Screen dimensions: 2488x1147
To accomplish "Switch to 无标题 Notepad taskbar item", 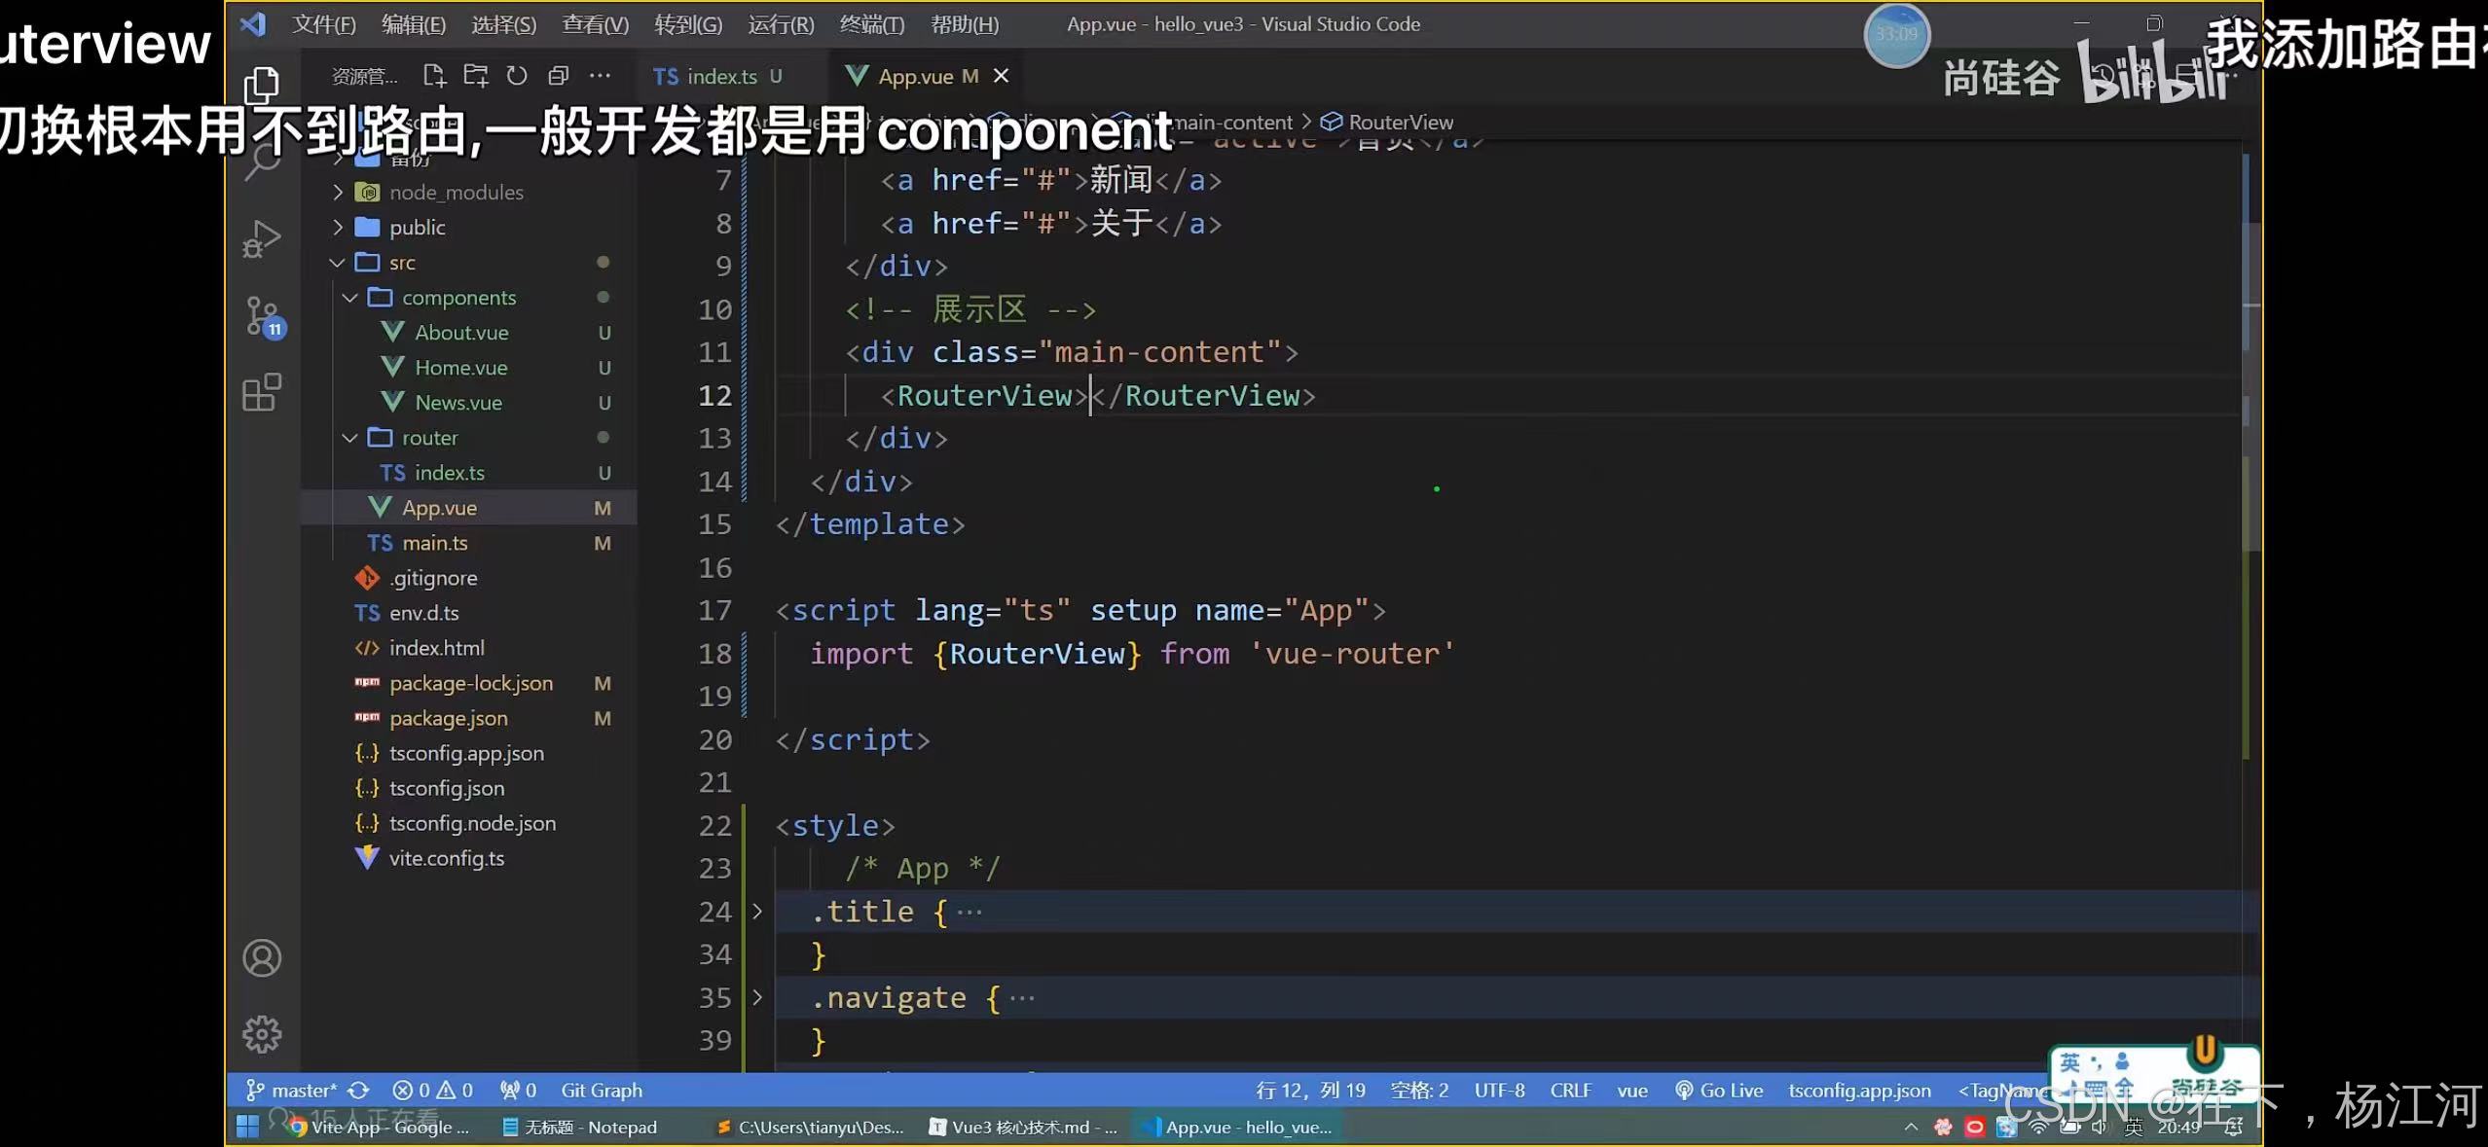I will tap(580, 1127).
